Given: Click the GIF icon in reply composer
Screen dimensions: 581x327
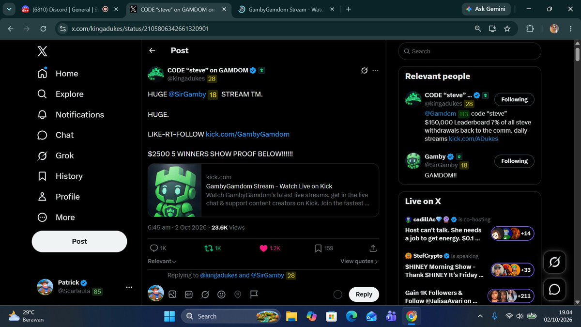Looking at the screenshot, I should click(x=188, y=294).
